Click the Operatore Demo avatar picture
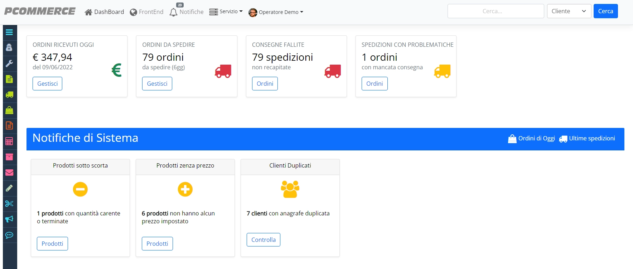Image resolution: width=633 pixels, height=269 pixels. coord(253,13)
